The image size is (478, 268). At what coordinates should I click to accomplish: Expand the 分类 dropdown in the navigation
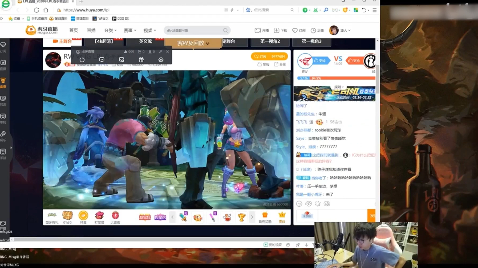click(x=110, y=30)
